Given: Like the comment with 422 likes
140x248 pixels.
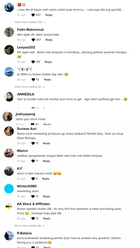Looking at the screenshot, I should click(33, 15).
